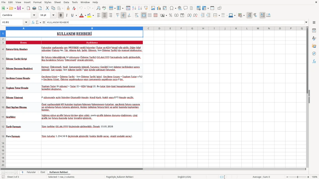
Task: Insert an image
Action: (x=153, y=8)
